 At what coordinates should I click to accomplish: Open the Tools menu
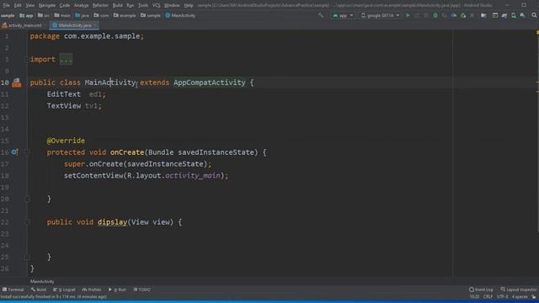click(143, 5)
